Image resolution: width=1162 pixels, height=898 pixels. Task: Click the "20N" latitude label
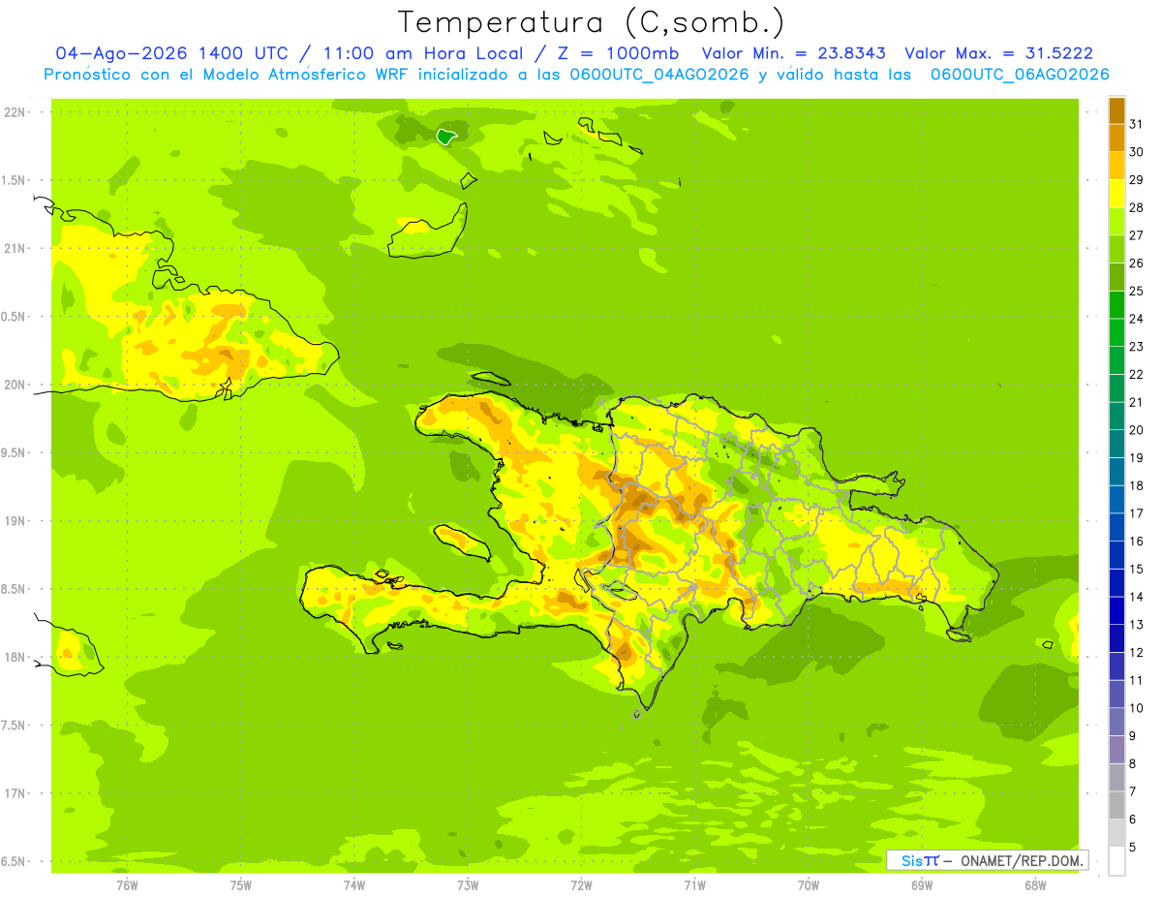(x=15, y=385)
